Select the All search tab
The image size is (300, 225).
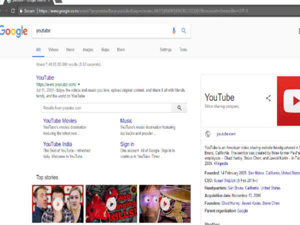[38, 49]
